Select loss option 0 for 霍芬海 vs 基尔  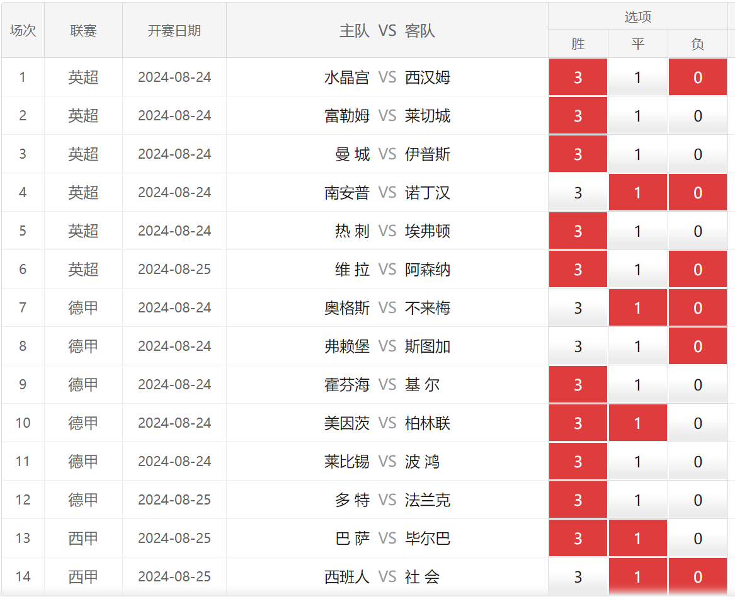click(697, 384)
